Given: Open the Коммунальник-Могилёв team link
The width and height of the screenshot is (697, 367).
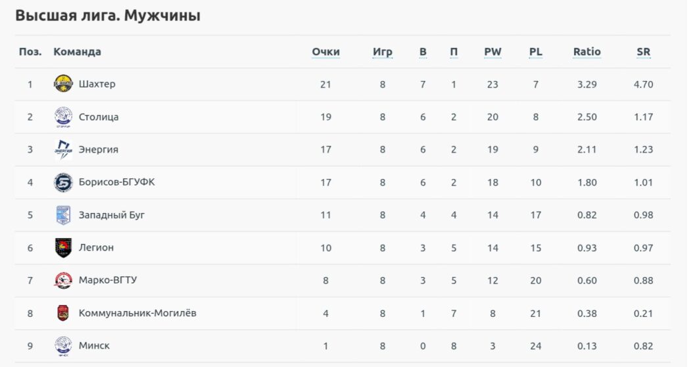Looking at the screenshot, I should 137,313.
